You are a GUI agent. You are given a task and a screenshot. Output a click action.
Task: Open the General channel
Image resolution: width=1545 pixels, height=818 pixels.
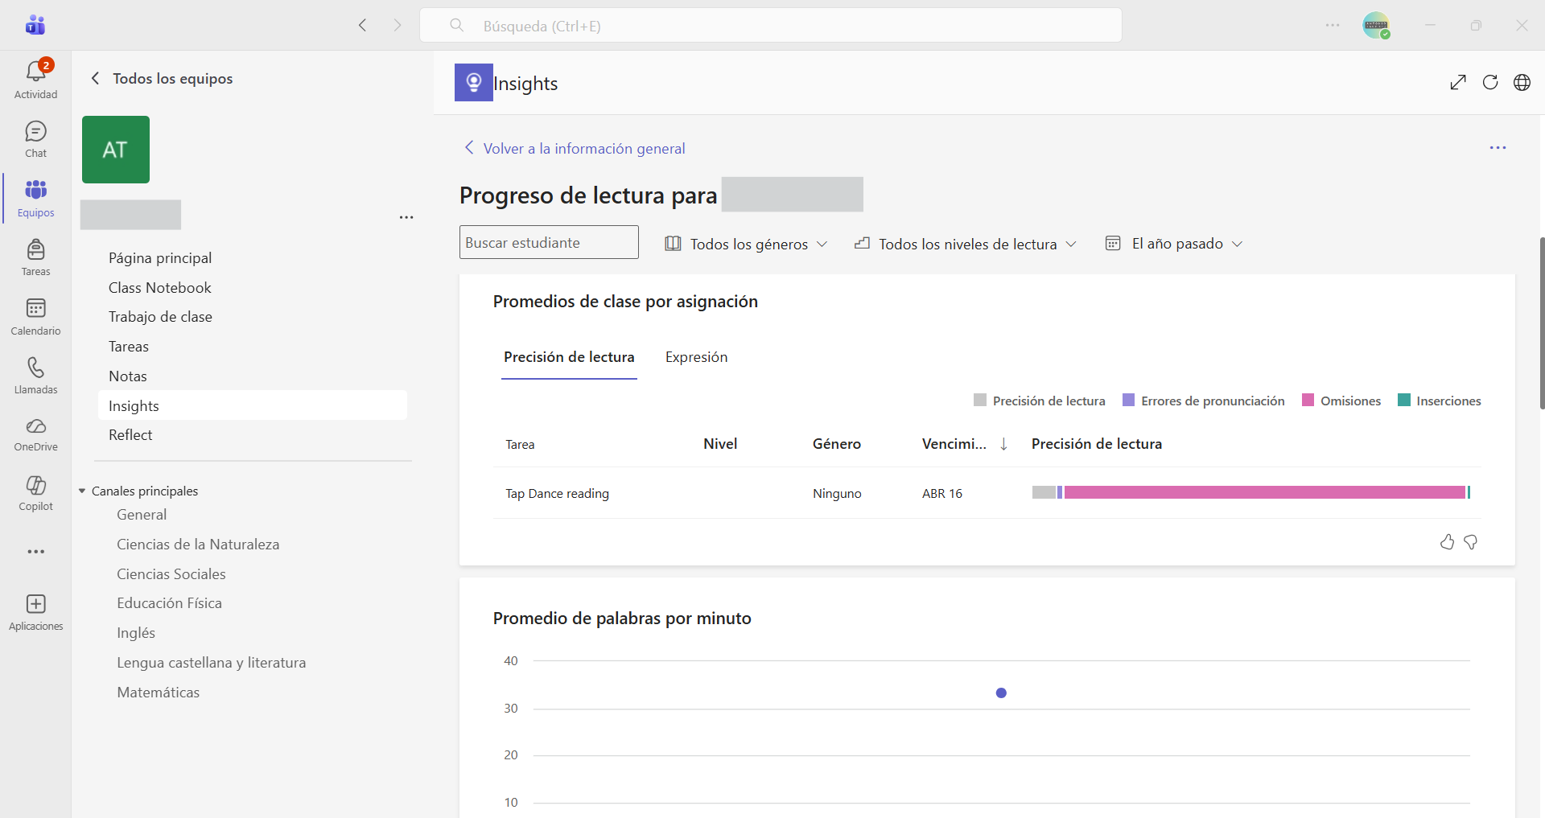[x=142, y=515]
